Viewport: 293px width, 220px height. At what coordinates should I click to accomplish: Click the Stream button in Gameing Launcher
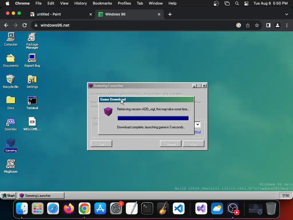(x=171, y=144)
